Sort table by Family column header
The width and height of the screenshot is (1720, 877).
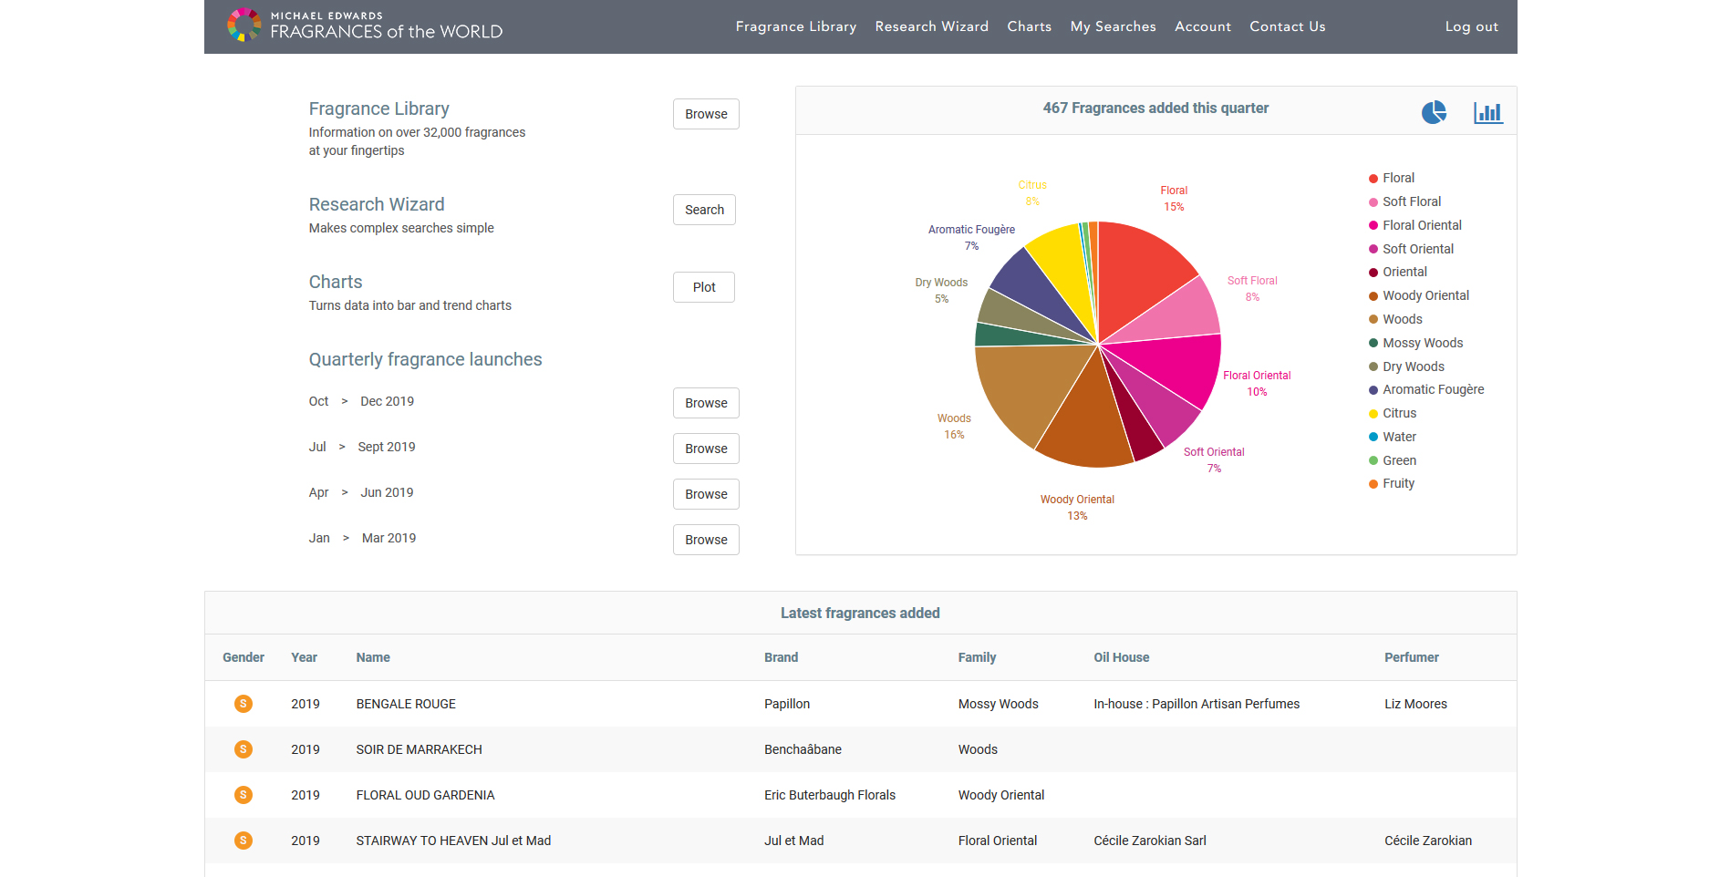click(x=977, y=657)
